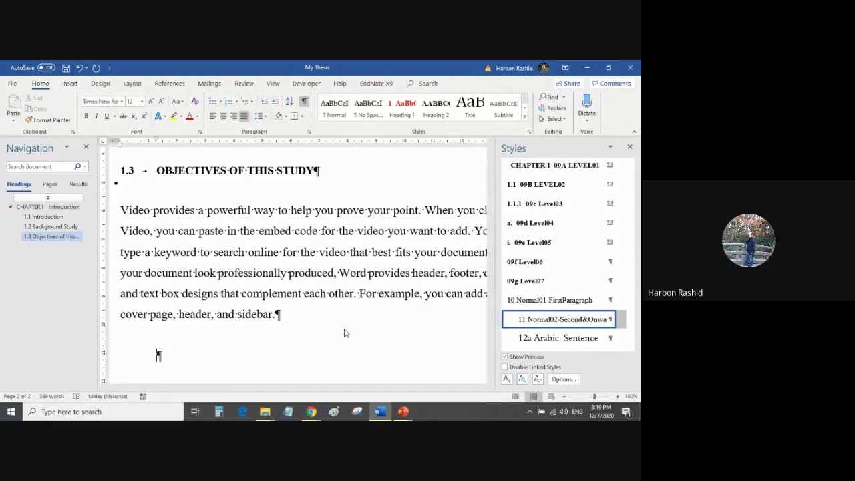Apply the Heading 1 style from the gallery

click(x=401, y=108)
